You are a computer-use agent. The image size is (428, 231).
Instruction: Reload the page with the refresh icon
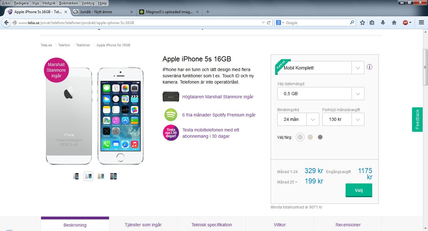click(x=269, y=23)
